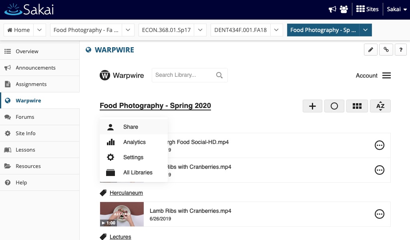This screenshot has height=240, width=410.
Task: Open Help in the sidebar
Action: 40,182
